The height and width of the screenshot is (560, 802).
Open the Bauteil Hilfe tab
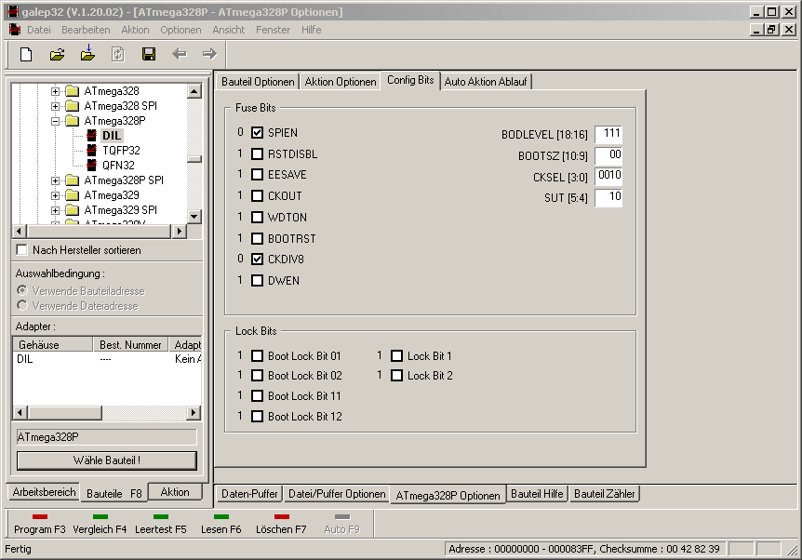[537, 494]
